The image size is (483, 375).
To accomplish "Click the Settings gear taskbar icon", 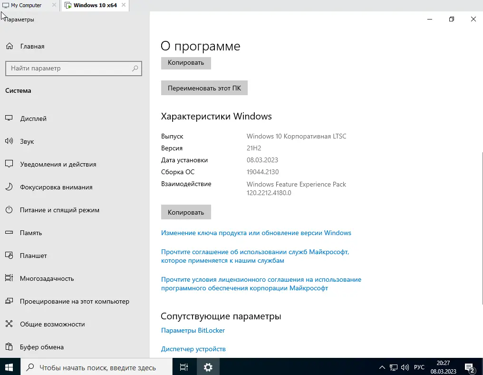I will click(x=208, y=367).
